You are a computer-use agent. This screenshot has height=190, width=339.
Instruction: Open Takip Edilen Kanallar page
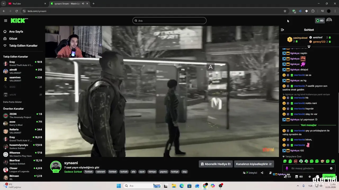point(20,46)
